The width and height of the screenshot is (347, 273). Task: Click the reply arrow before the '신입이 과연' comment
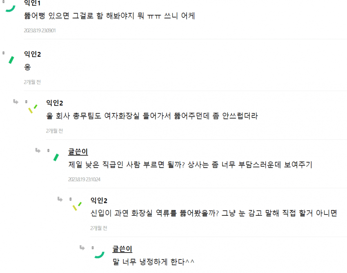(60, 199)
